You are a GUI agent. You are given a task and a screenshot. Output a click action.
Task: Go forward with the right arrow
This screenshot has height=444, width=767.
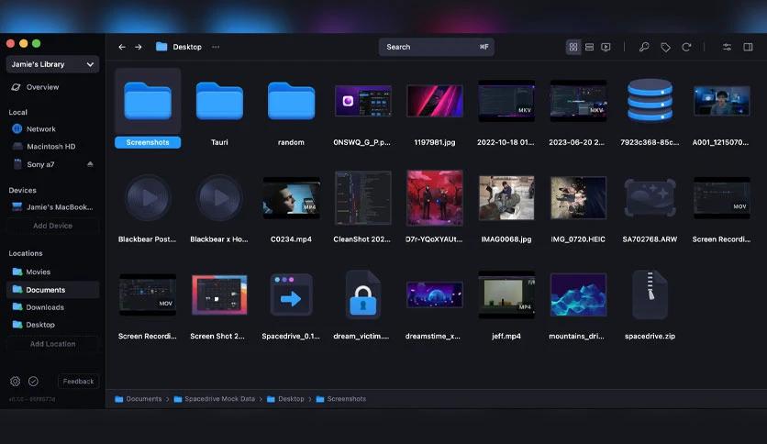[x=139, y=47]
